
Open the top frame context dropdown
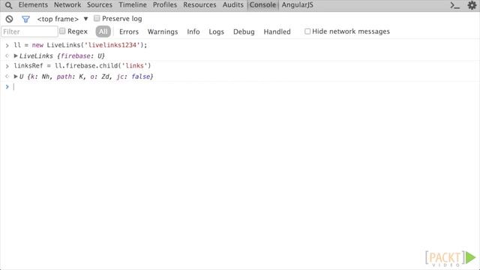coord(62,19)
